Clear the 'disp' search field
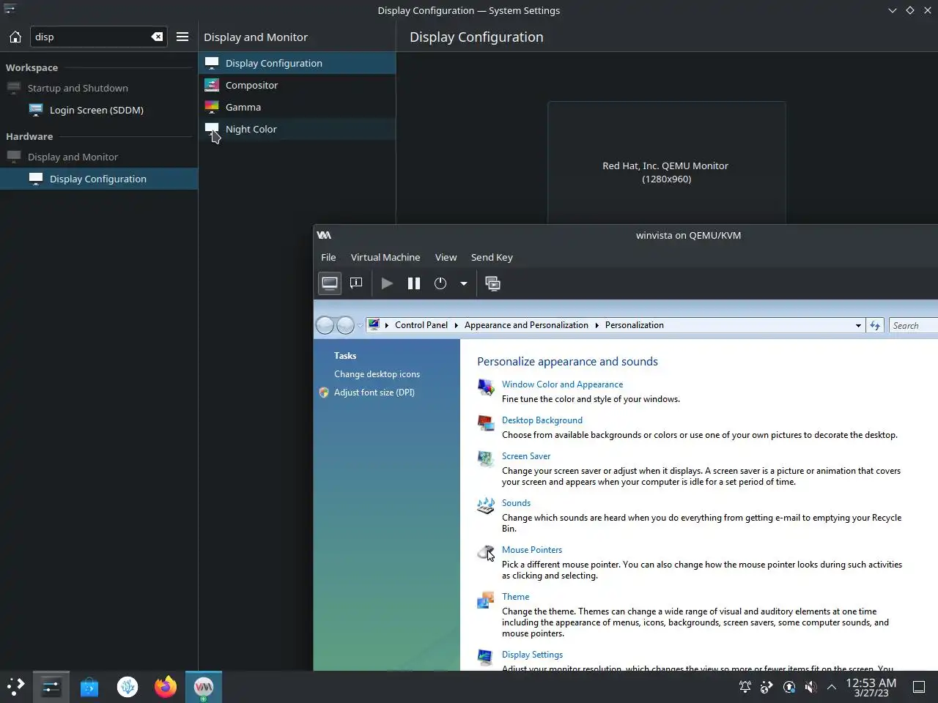The image size is (938, 703). click(x=157, y=37)
